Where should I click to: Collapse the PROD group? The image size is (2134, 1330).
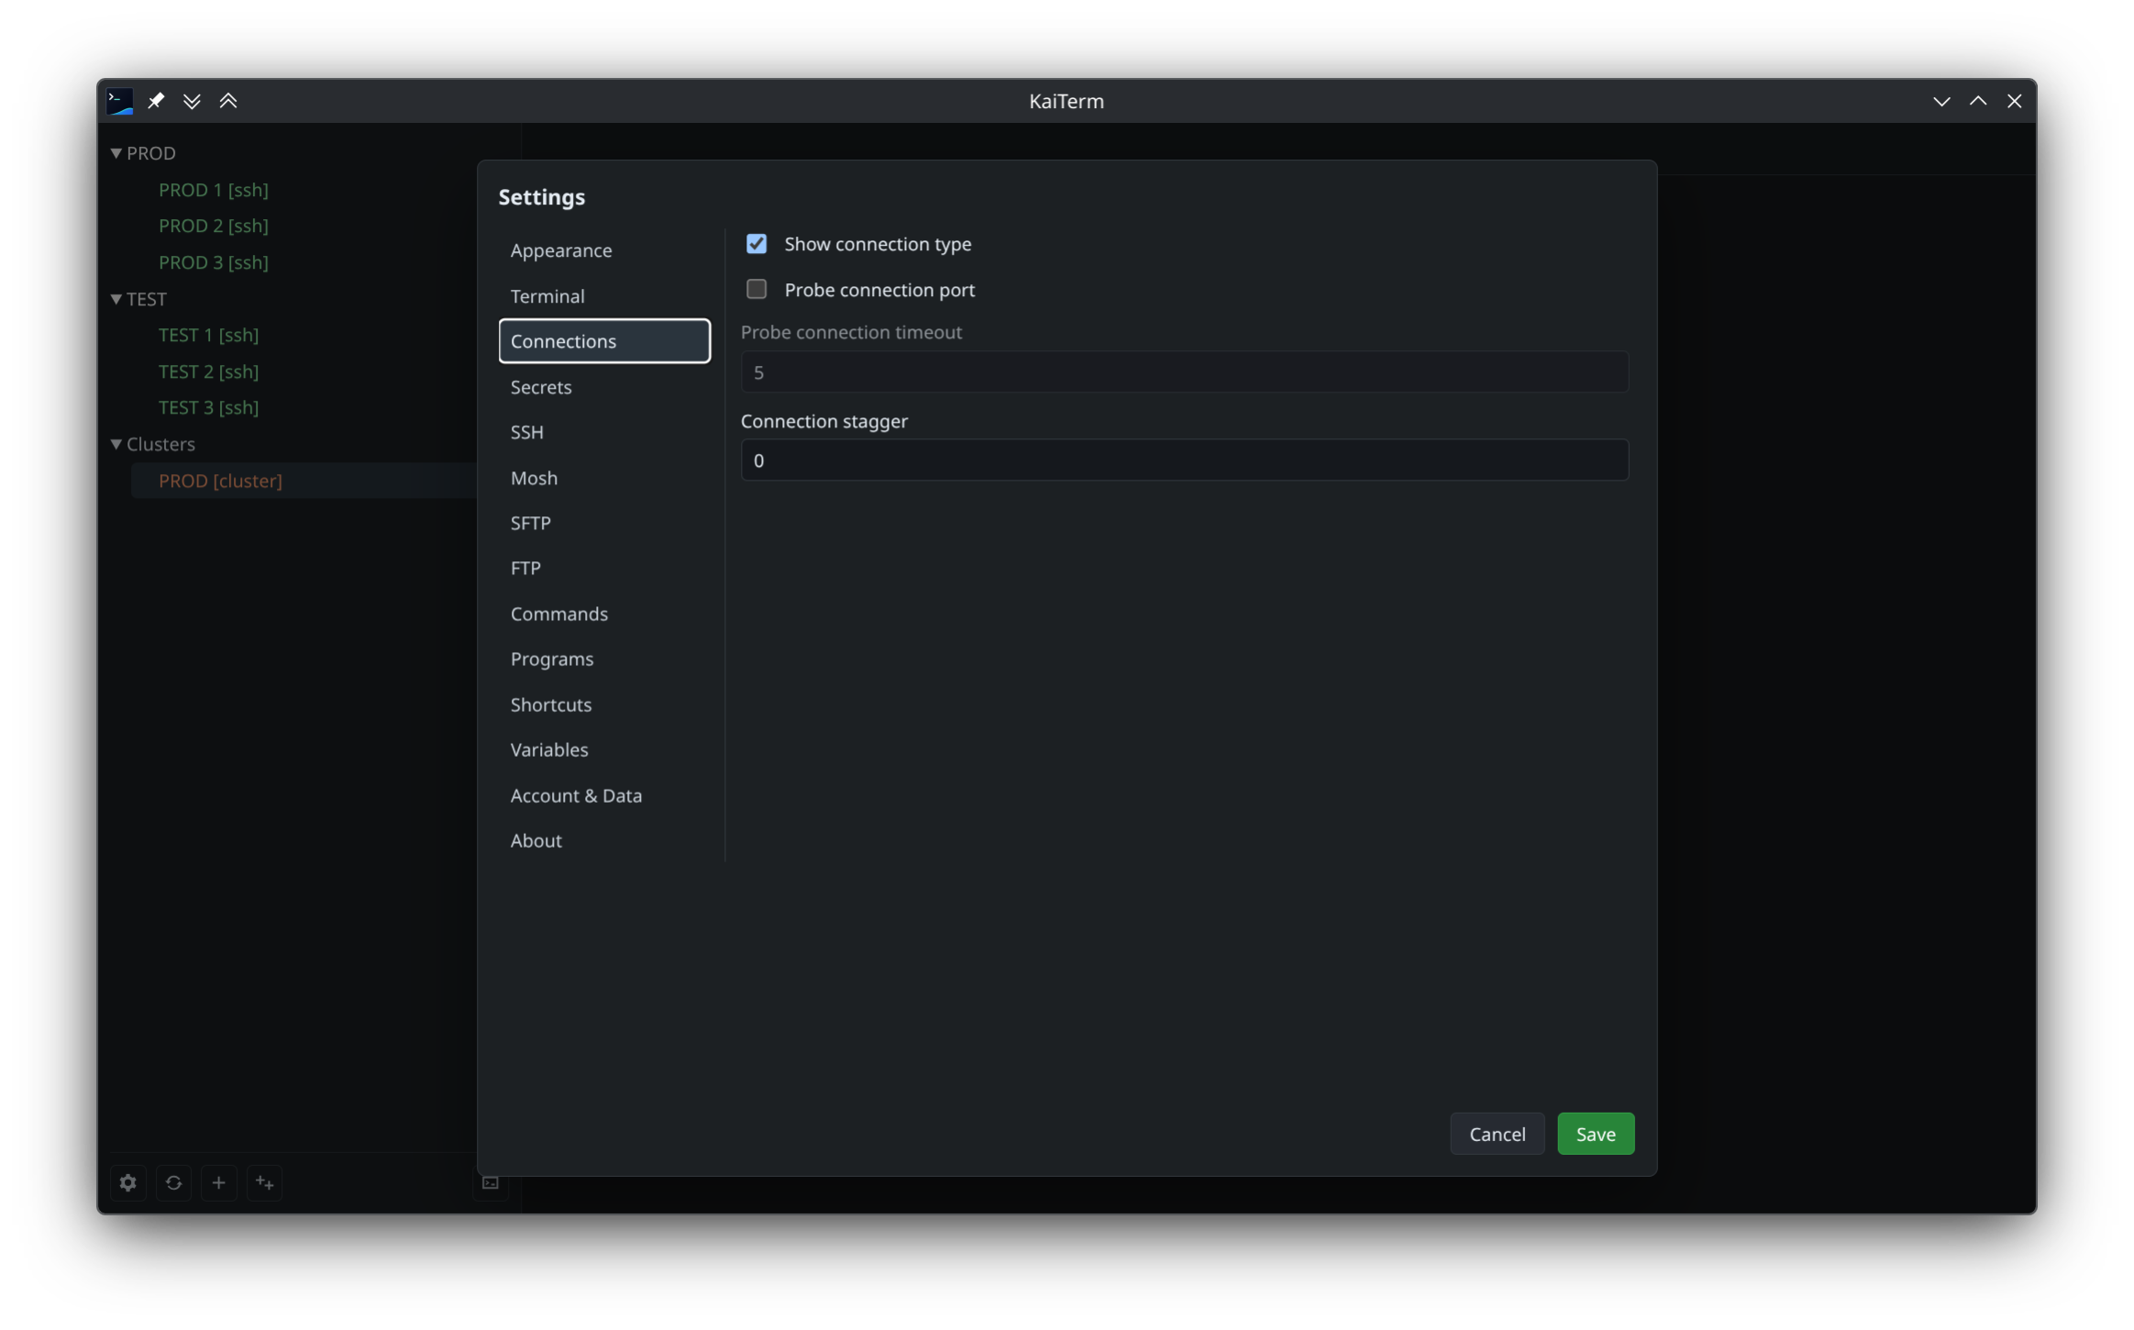point(116,153)
